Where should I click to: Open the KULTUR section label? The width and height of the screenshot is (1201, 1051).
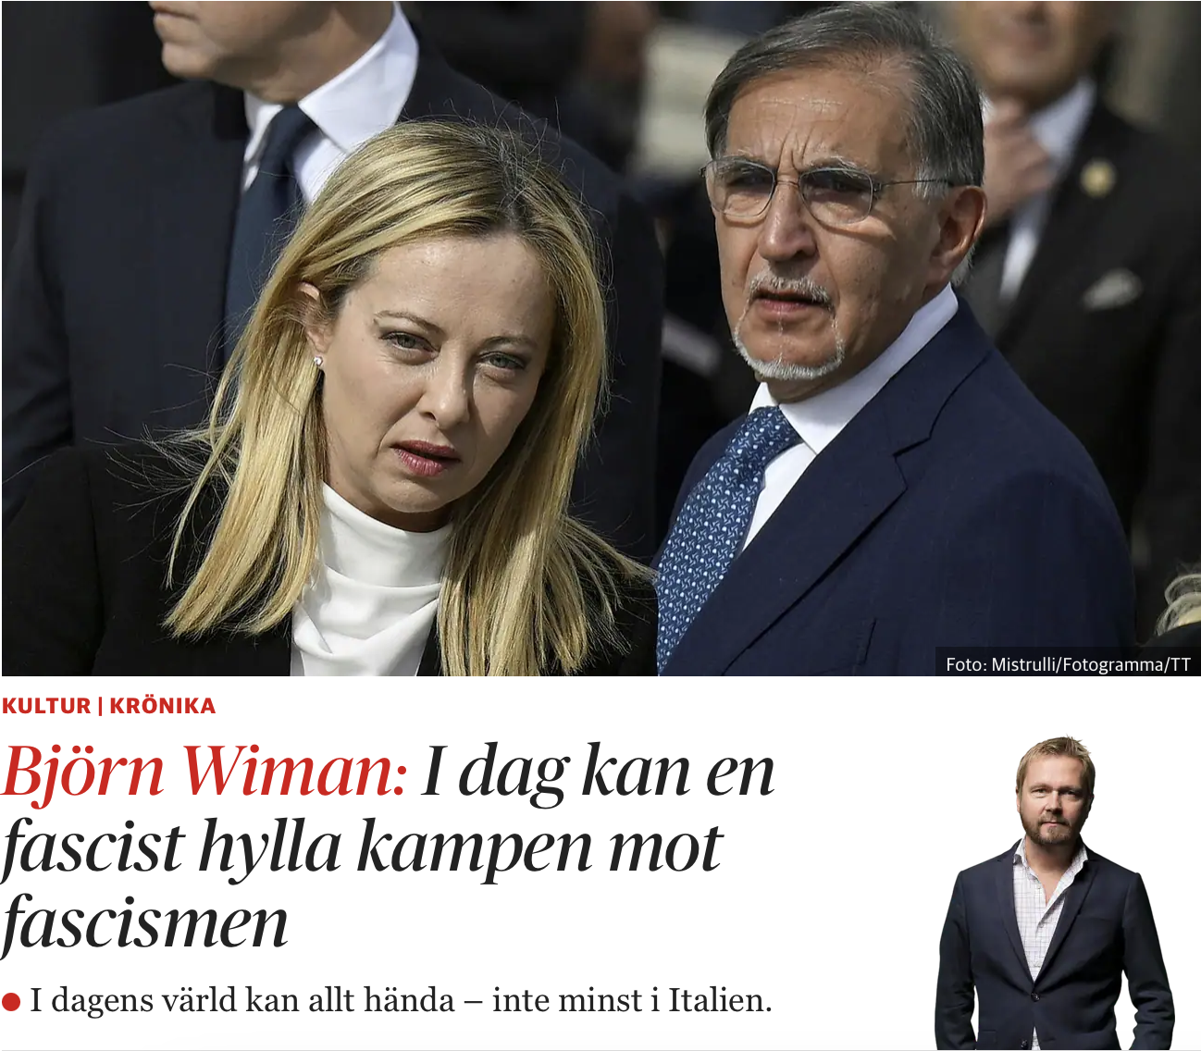point(46,706)
